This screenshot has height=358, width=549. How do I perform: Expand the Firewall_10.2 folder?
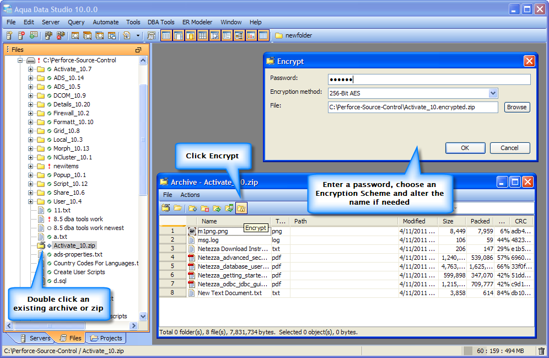[30, 113]
